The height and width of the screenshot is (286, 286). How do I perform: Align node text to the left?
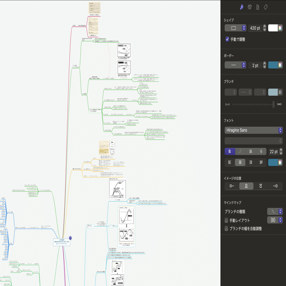[230, 162]
